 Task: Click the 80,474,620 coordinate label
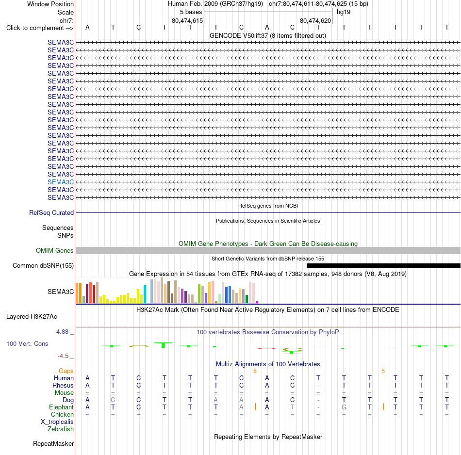tap(315, 20)
